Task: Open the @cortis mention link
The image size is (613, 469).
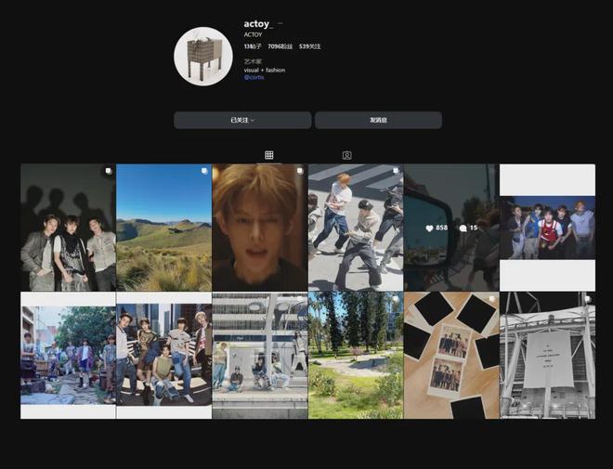Action: coord(254,77)
